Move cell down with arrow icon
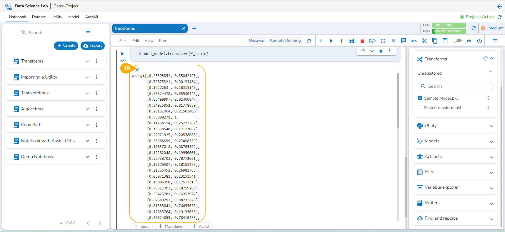Viewport: 505px width, 232px height. 372,51
